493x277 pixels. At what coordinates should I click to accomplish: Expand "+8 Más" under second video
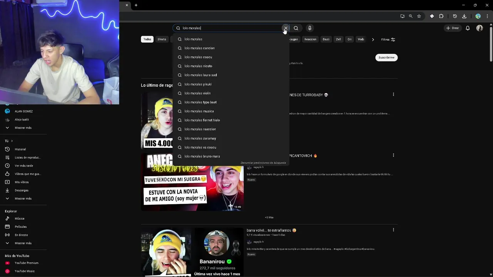[x=269, y=217]
